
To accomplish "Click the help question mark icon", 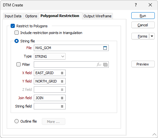I will tap(136, 5).
